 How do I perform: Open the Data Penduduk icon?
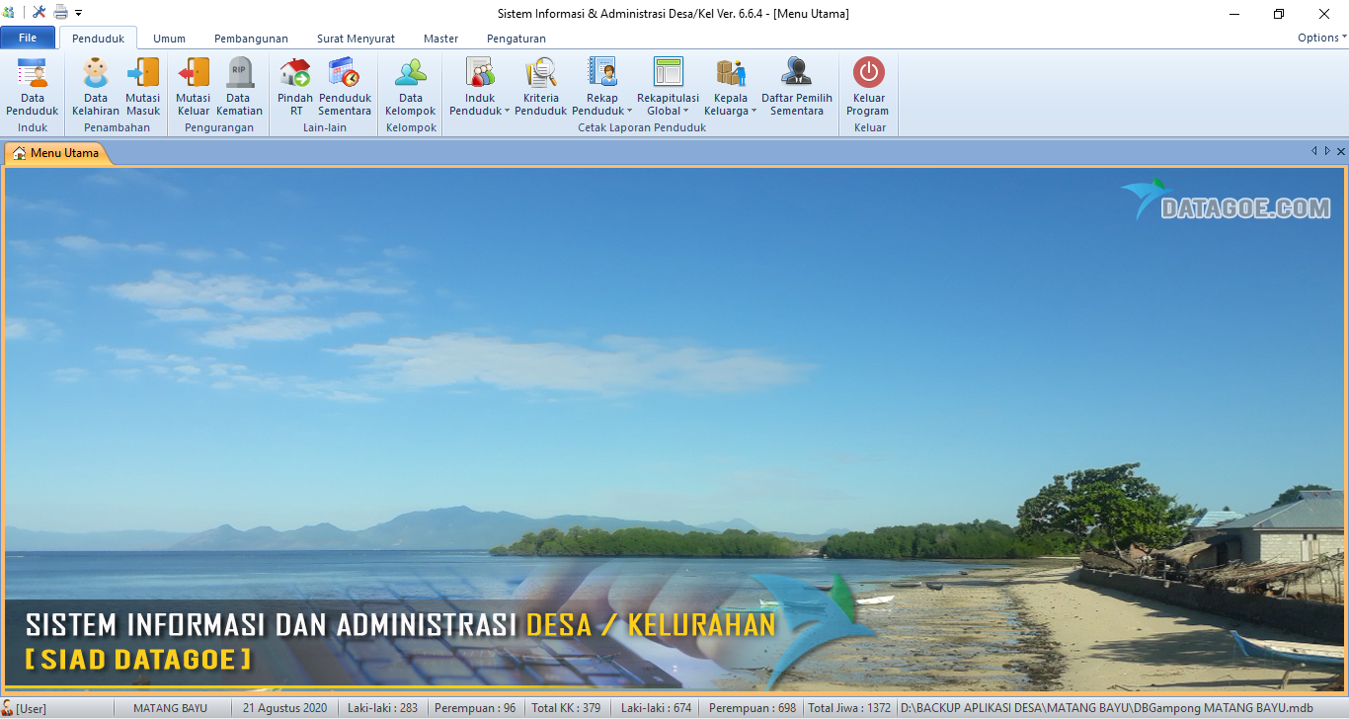(x=33, y=74)
